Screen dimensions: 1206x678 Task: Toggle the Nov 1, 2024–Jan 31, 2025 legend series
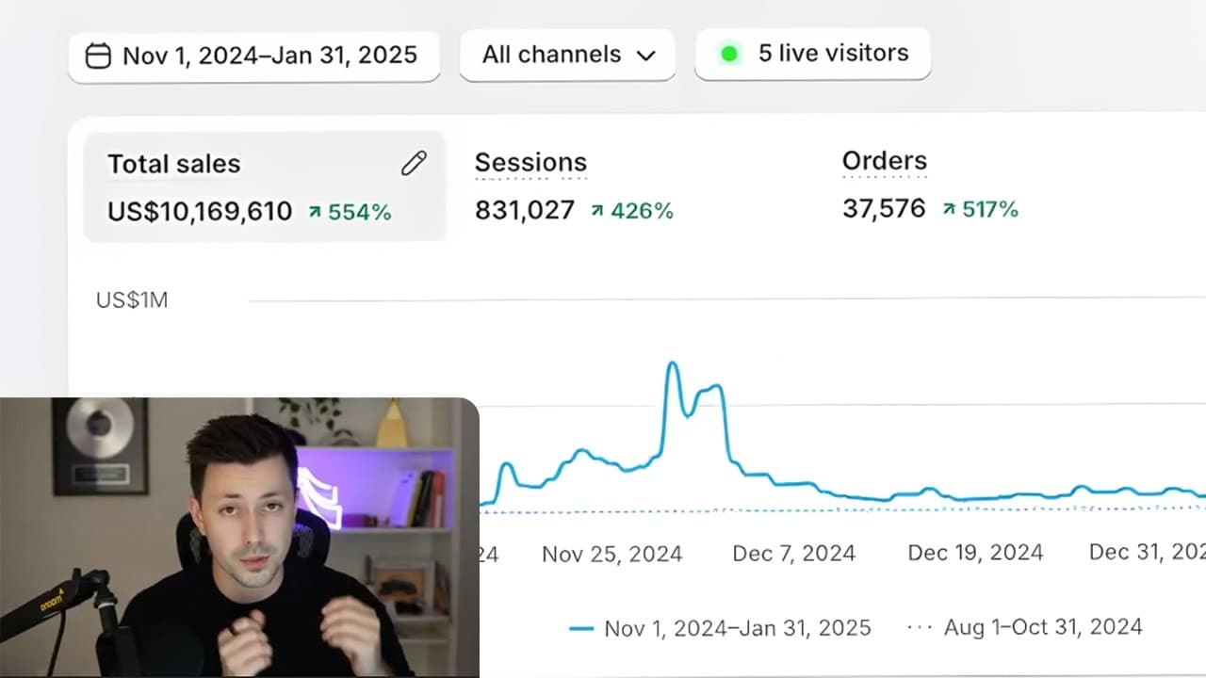click(721, 628)
